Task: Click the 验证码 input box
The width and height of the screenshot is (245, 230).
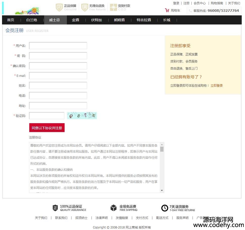Action: tap(47, 116)
